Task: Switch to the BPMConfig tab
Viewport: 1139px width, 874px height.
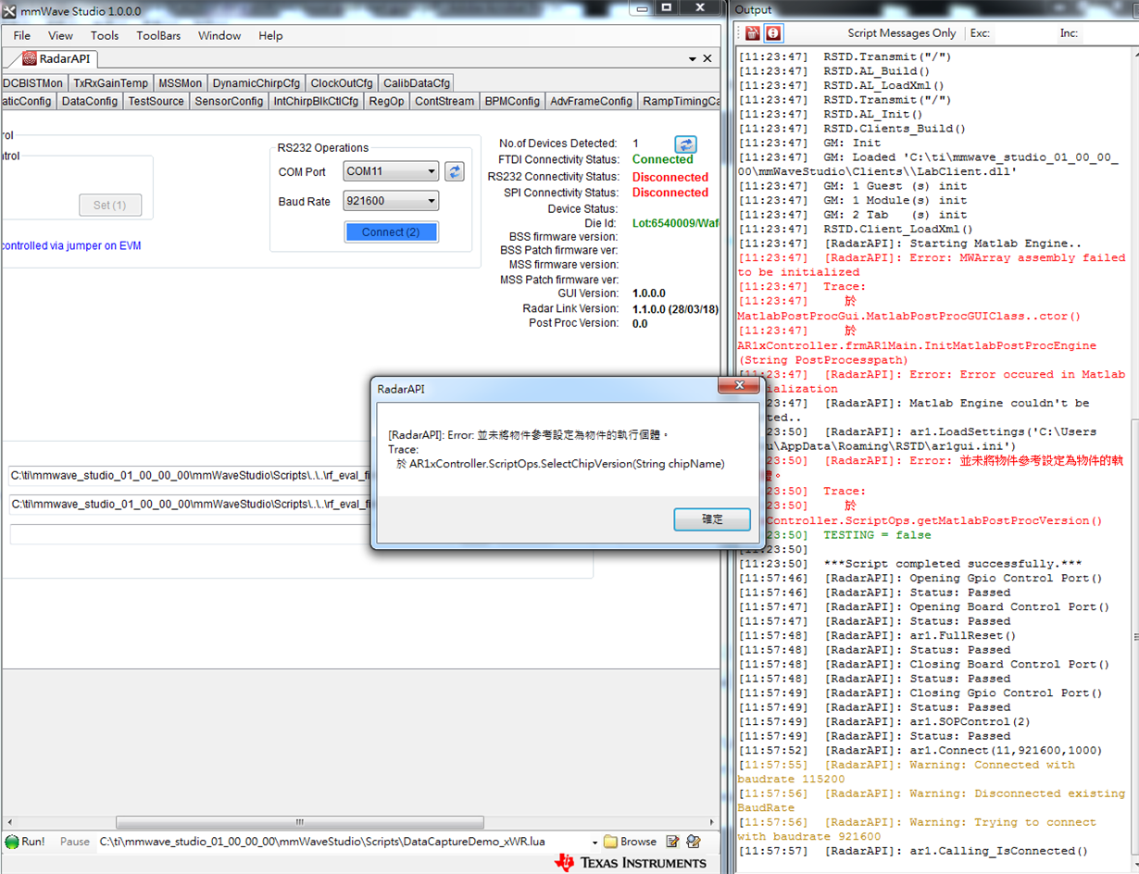Action: pos(512,102)
